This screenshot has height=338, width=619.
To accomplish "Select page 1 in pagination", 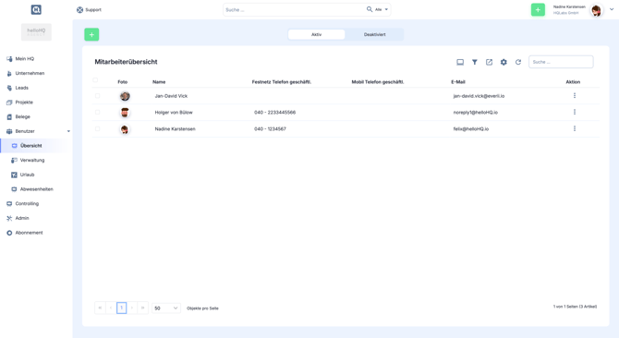I will 122,308.
